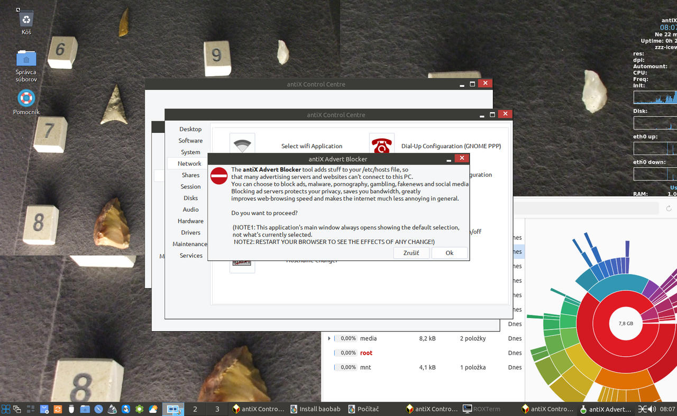Click the 4,1 kB size cell

coord(427,367)
